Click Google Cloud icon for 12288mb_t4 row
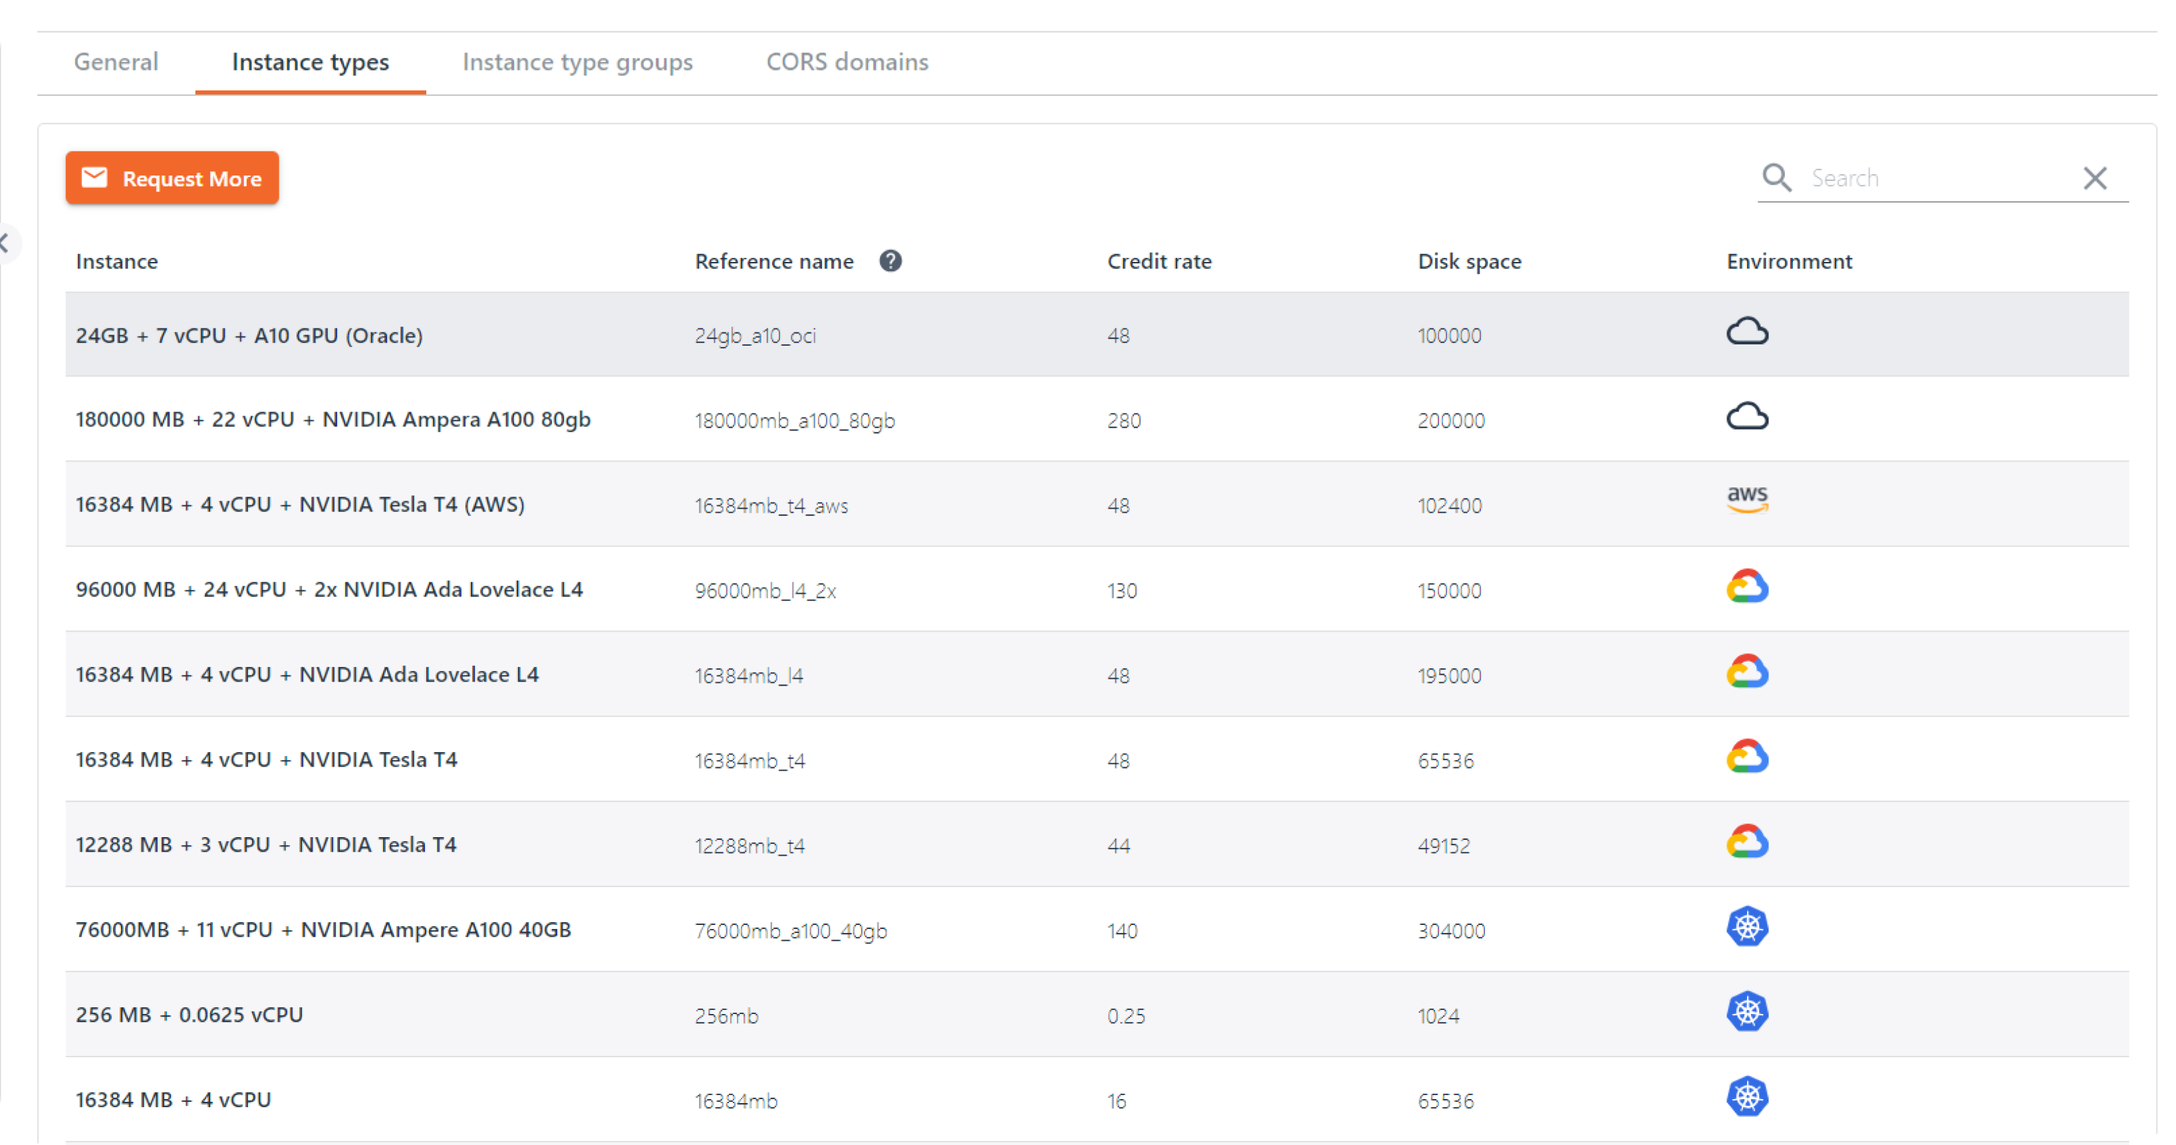The height and width of the screenshot is (1145, 2176). (x=1746, y=842)
